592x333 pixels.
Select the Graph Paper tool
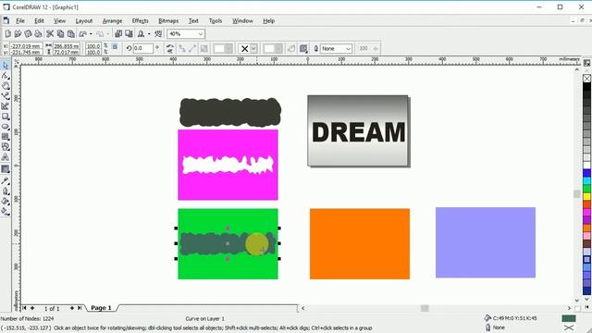[x=6, y=137]
